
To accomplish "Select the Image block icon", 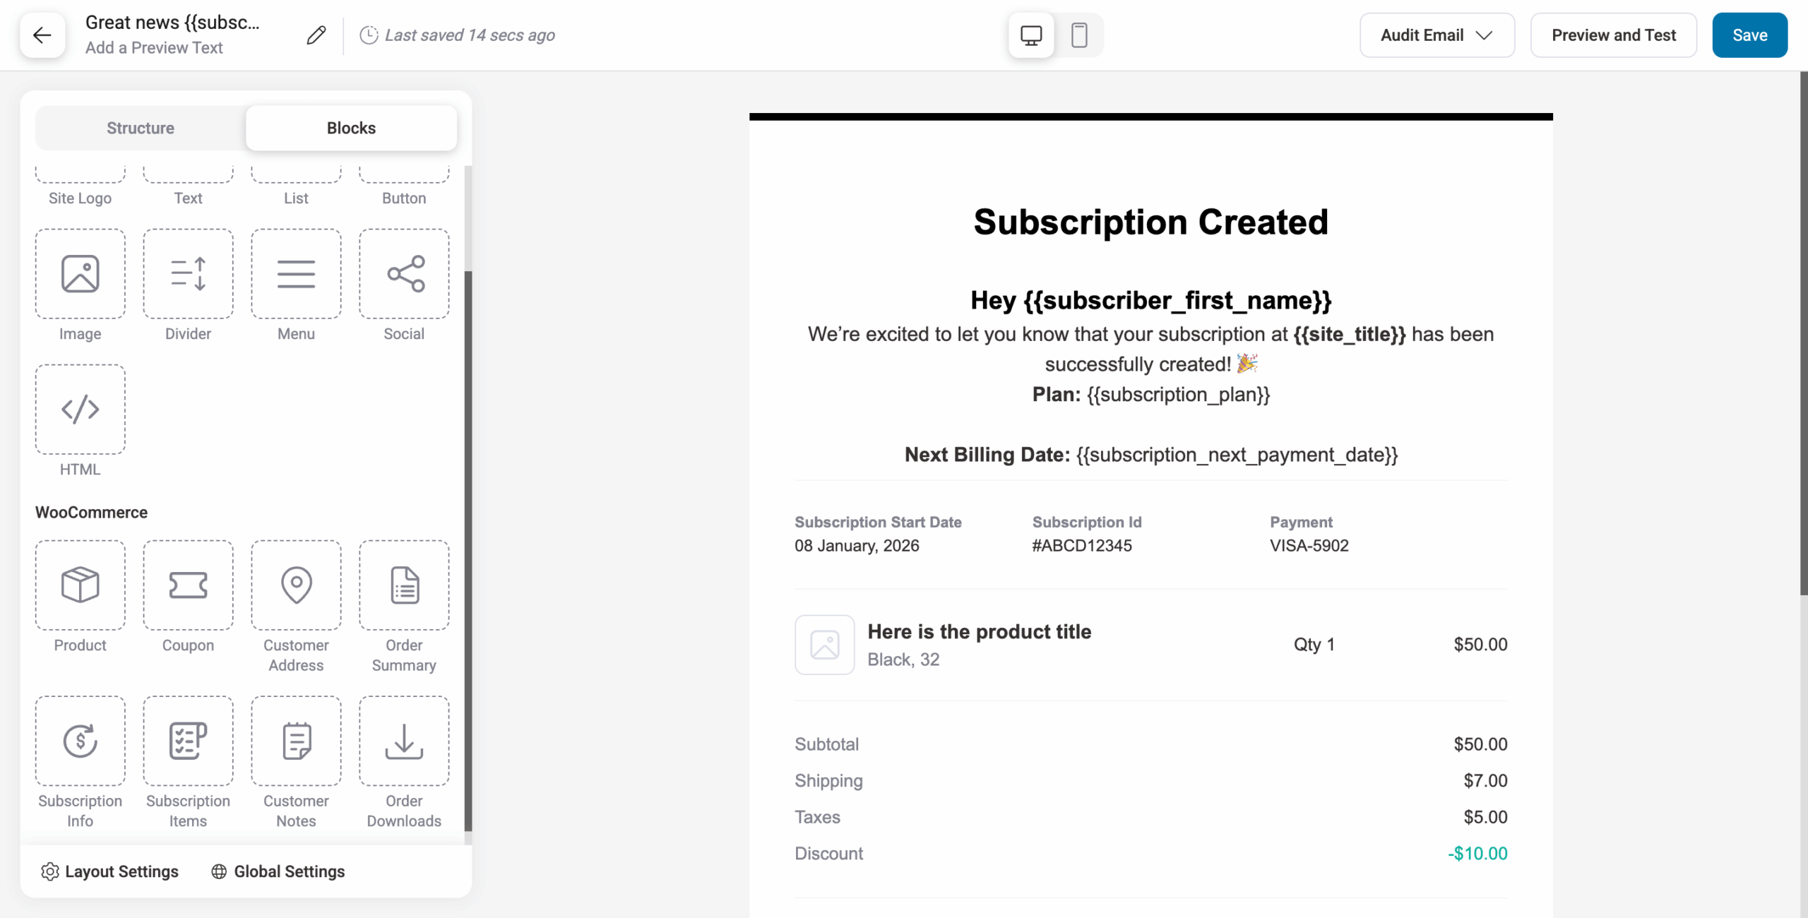I will [80, 274].
